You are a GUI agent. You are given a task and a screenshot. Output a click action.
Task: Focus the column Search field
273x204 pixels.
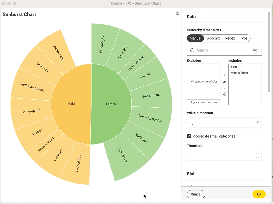tap(224, 50)
